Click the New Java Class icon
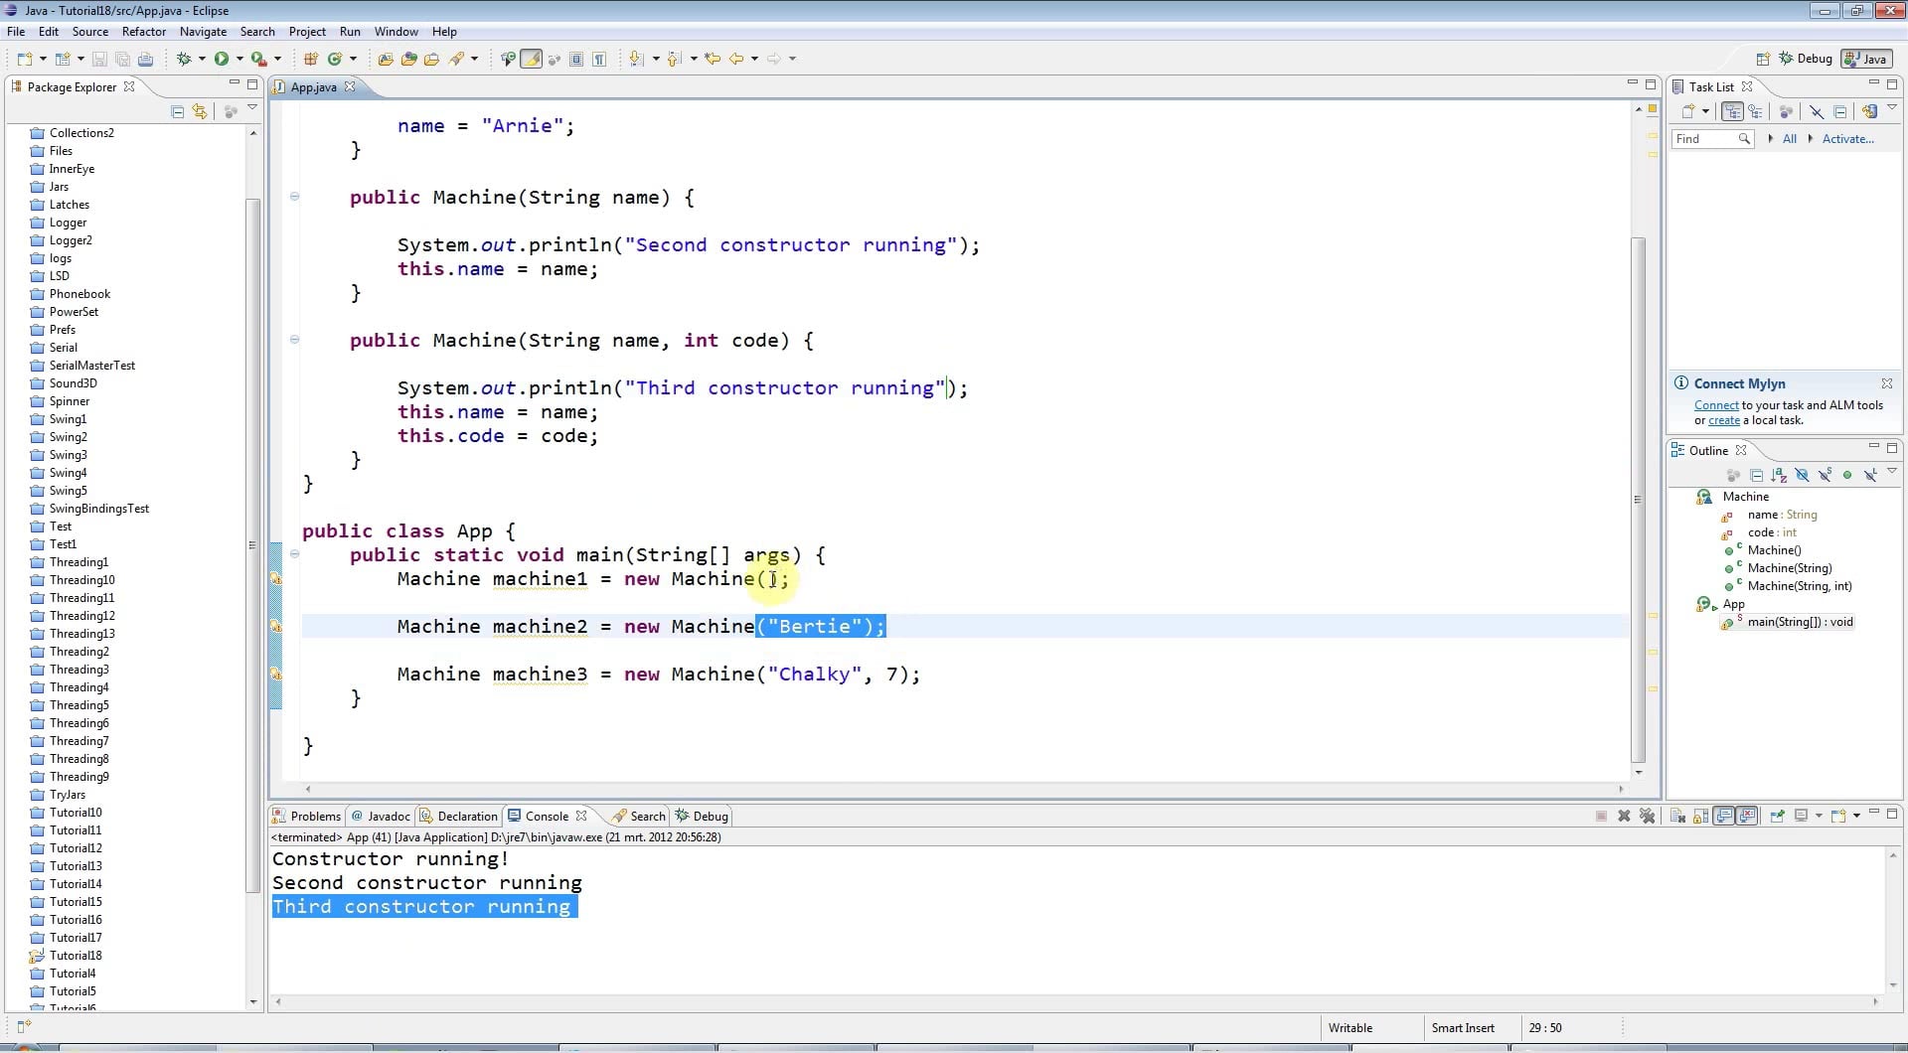The height and width of the screenshot is (1053, 1908). click(335, 59)
